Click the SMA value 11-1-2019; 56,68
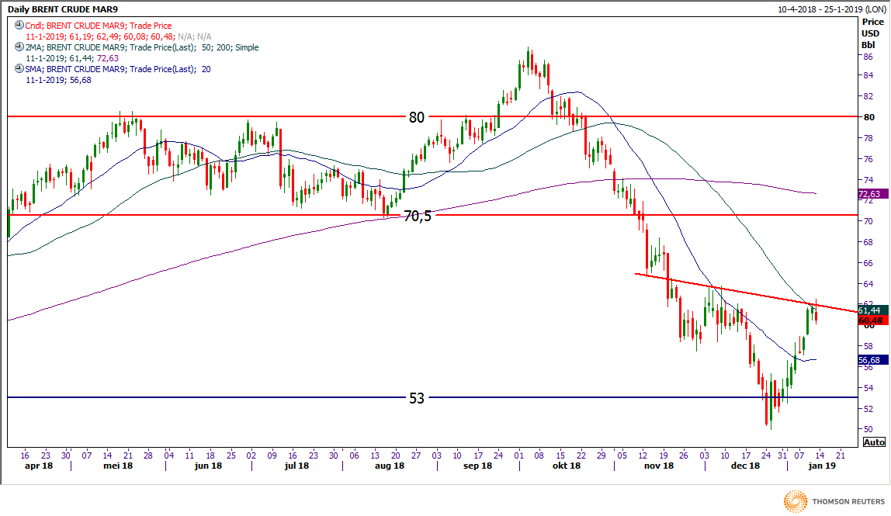The width and height of the screenshot is (891, 516). click(x=58, y=80)
